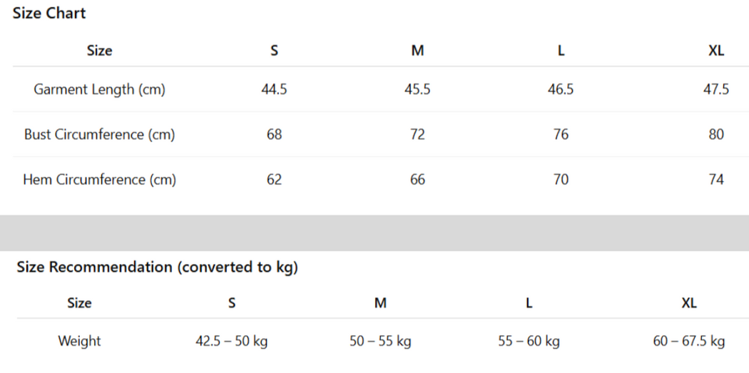Select the Garment Length (cm) row label
Image resolution: width=749 pixels, height=373 pixels.
pos(99,89)
